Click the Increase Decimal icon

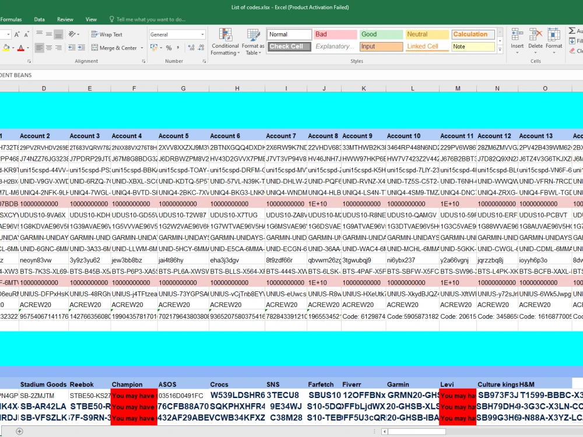pos(191,48)
